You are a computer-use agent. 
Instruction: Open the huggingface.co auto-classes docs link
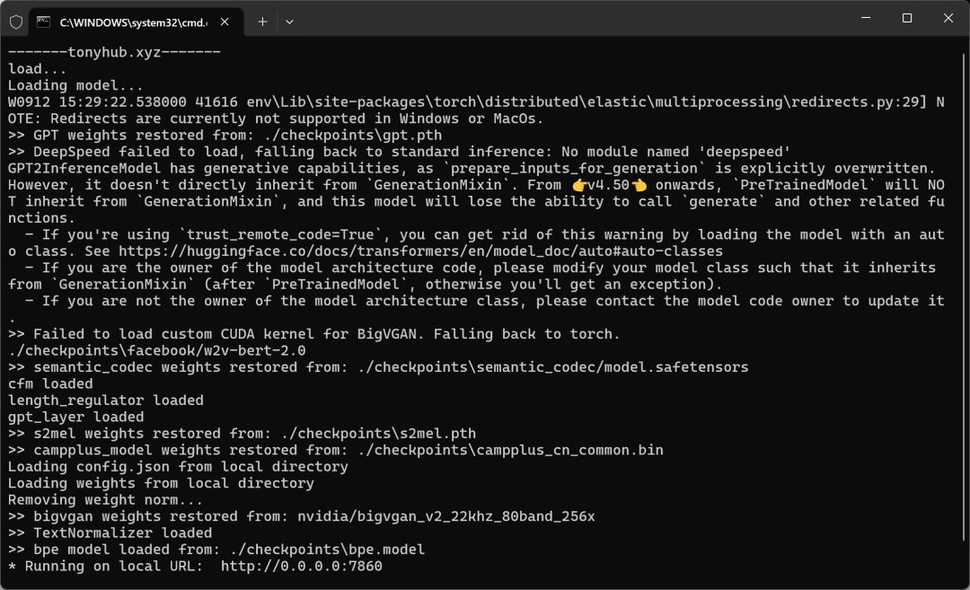420,251
